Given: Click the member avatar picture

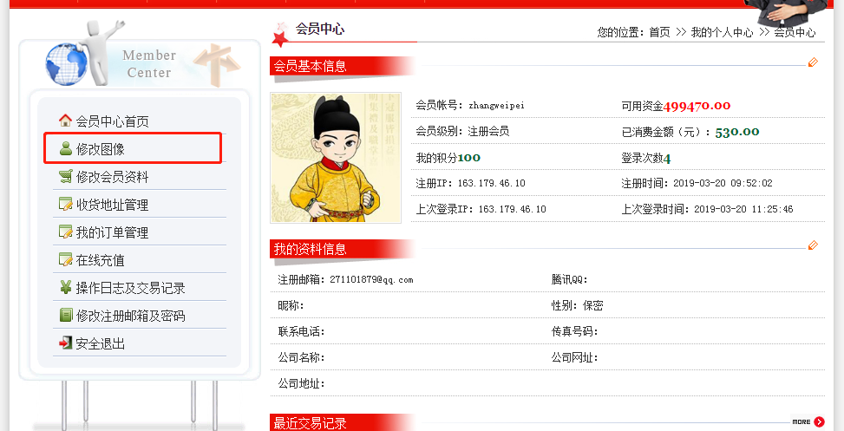Looking at the screenshot, I should [336, 158].
